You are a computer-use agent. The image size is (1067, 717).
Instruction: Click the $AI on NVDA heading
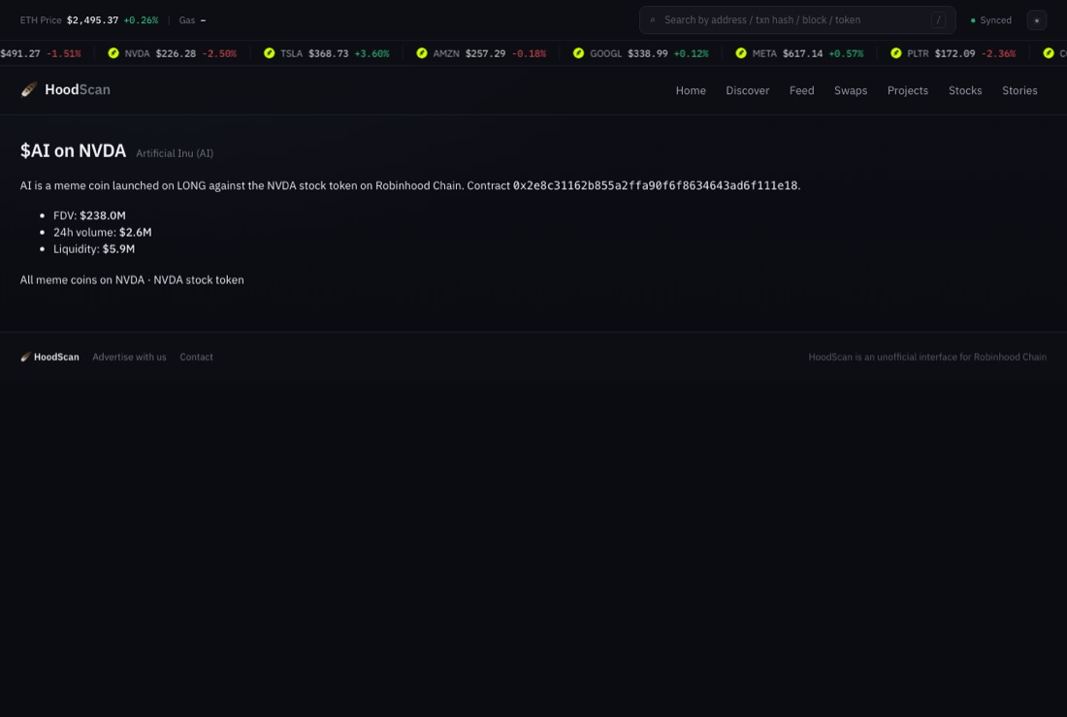pyautogui.click(x=73, y=150)
